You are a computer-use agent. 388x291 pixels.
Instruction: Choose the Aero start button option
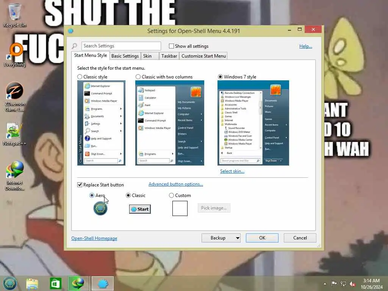[92, 195]
